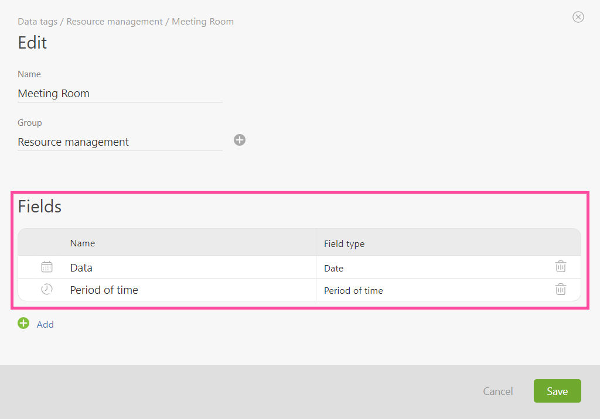Click the Add link below Fields table

(x=45, y=325)
